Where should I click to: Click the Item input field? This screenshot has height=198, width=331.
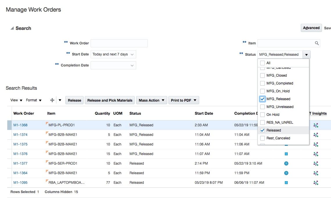tap(289, 43)
